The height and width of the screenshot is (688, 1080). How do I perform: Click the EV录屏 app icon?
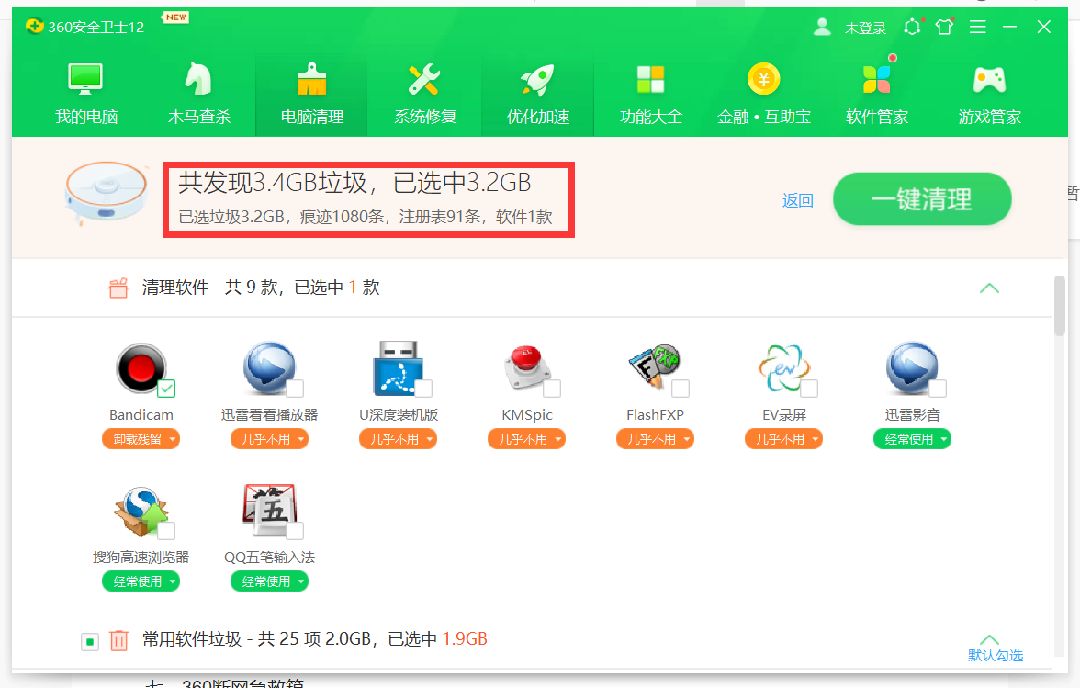tap(784, 367)
